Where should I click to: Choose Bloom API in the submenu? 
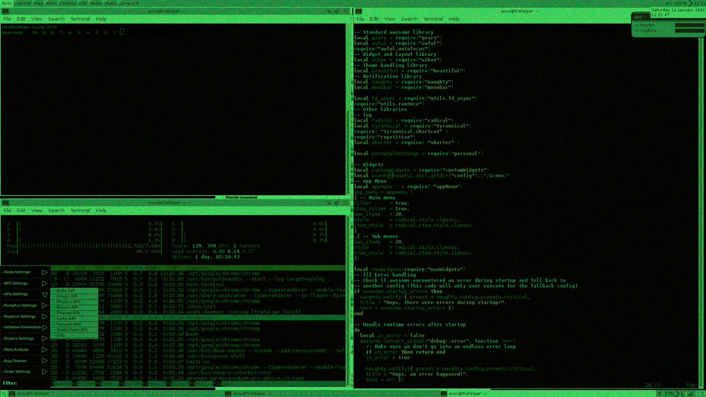pyautogui.click(x=74, y=308)
